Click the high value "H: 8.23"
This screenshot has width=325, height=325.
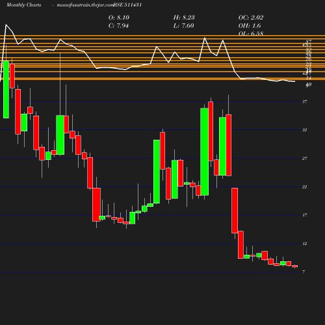click(184, 18)
